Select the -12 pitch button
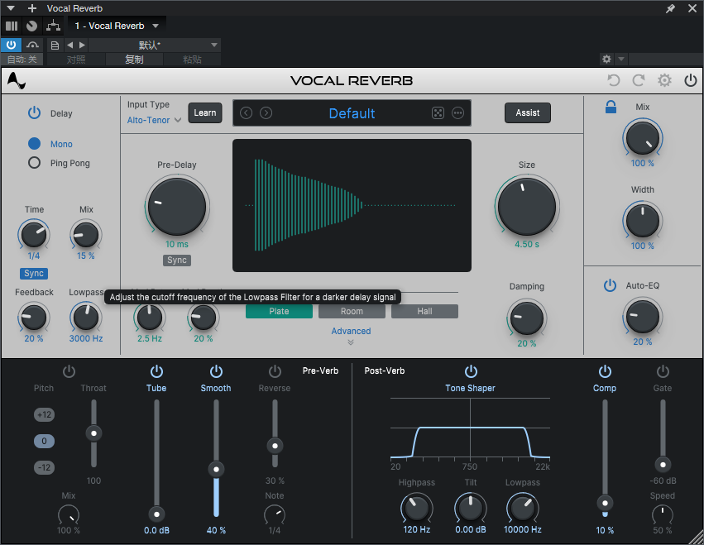Screen dimensions: 704x545 pos(44,467)
